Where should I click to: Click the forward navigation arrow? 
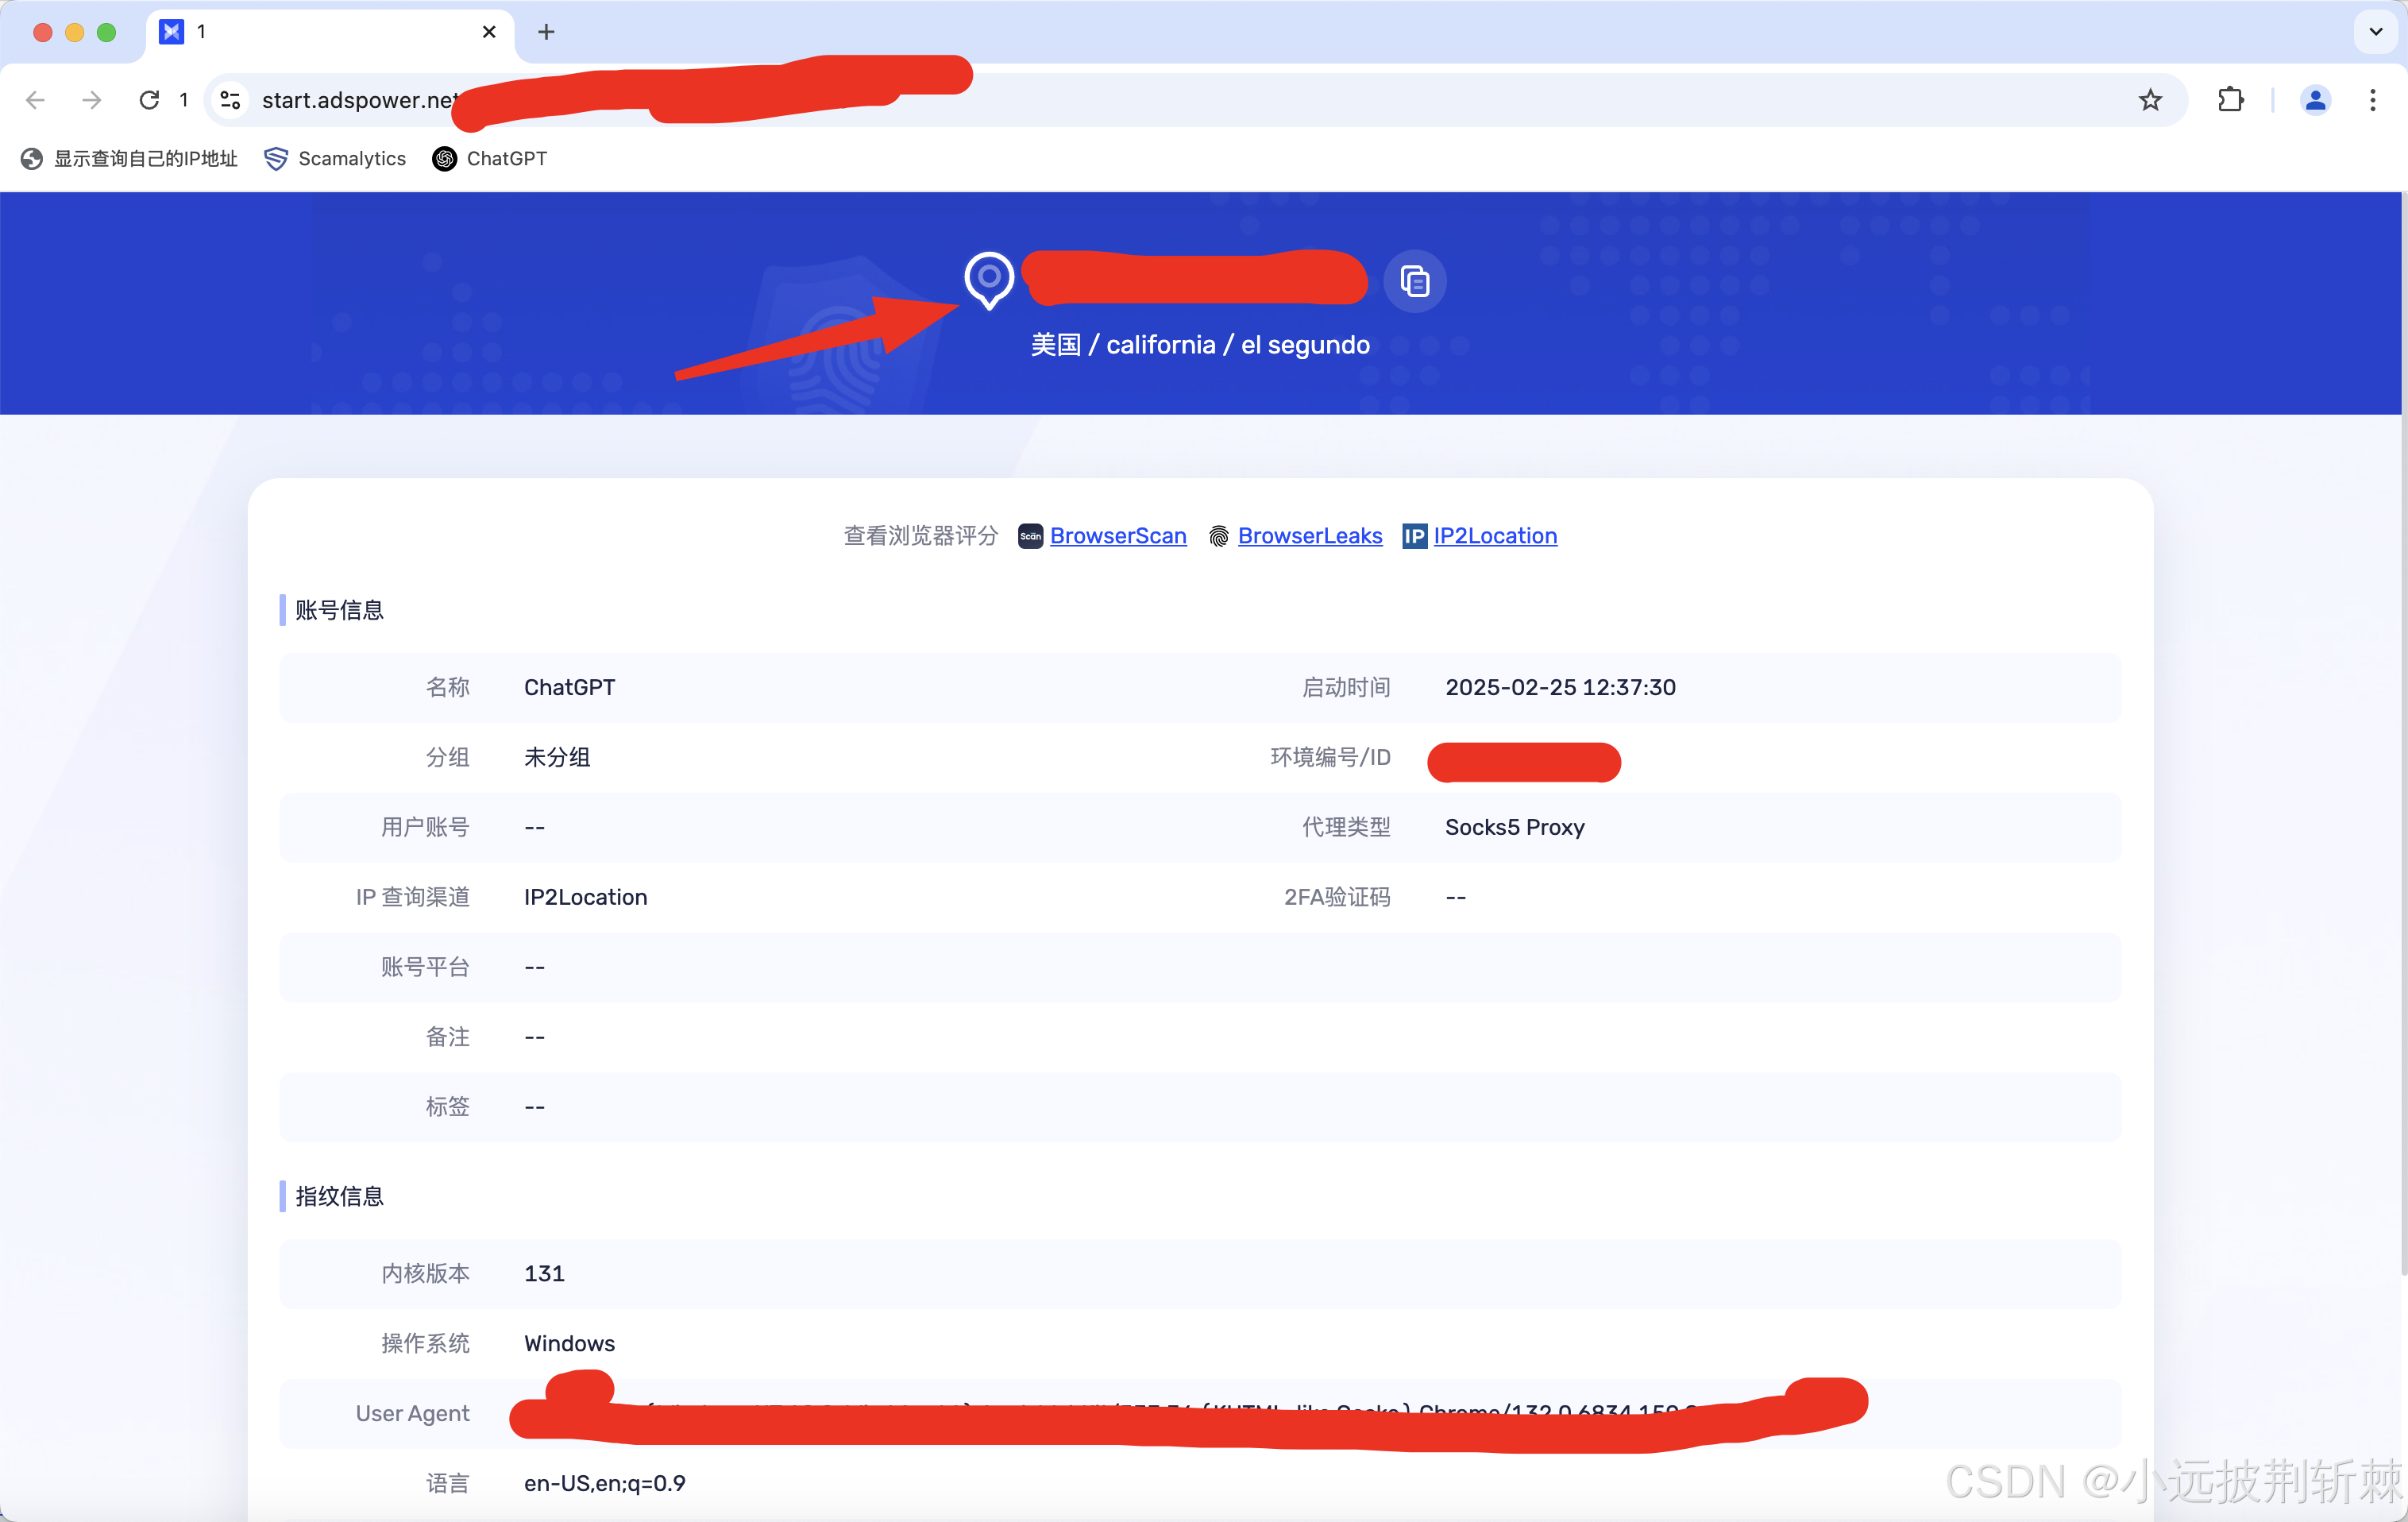pyautogui.click(x=91, y=100)
